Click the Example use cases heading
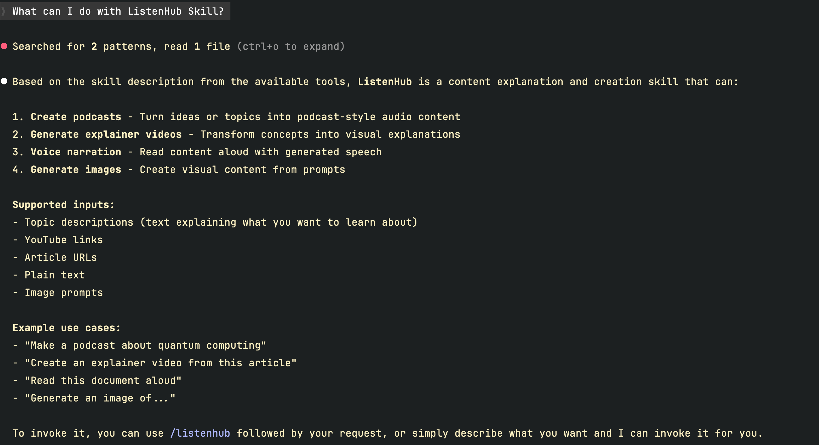Viewport: 819px width, 445px height. 66,327
